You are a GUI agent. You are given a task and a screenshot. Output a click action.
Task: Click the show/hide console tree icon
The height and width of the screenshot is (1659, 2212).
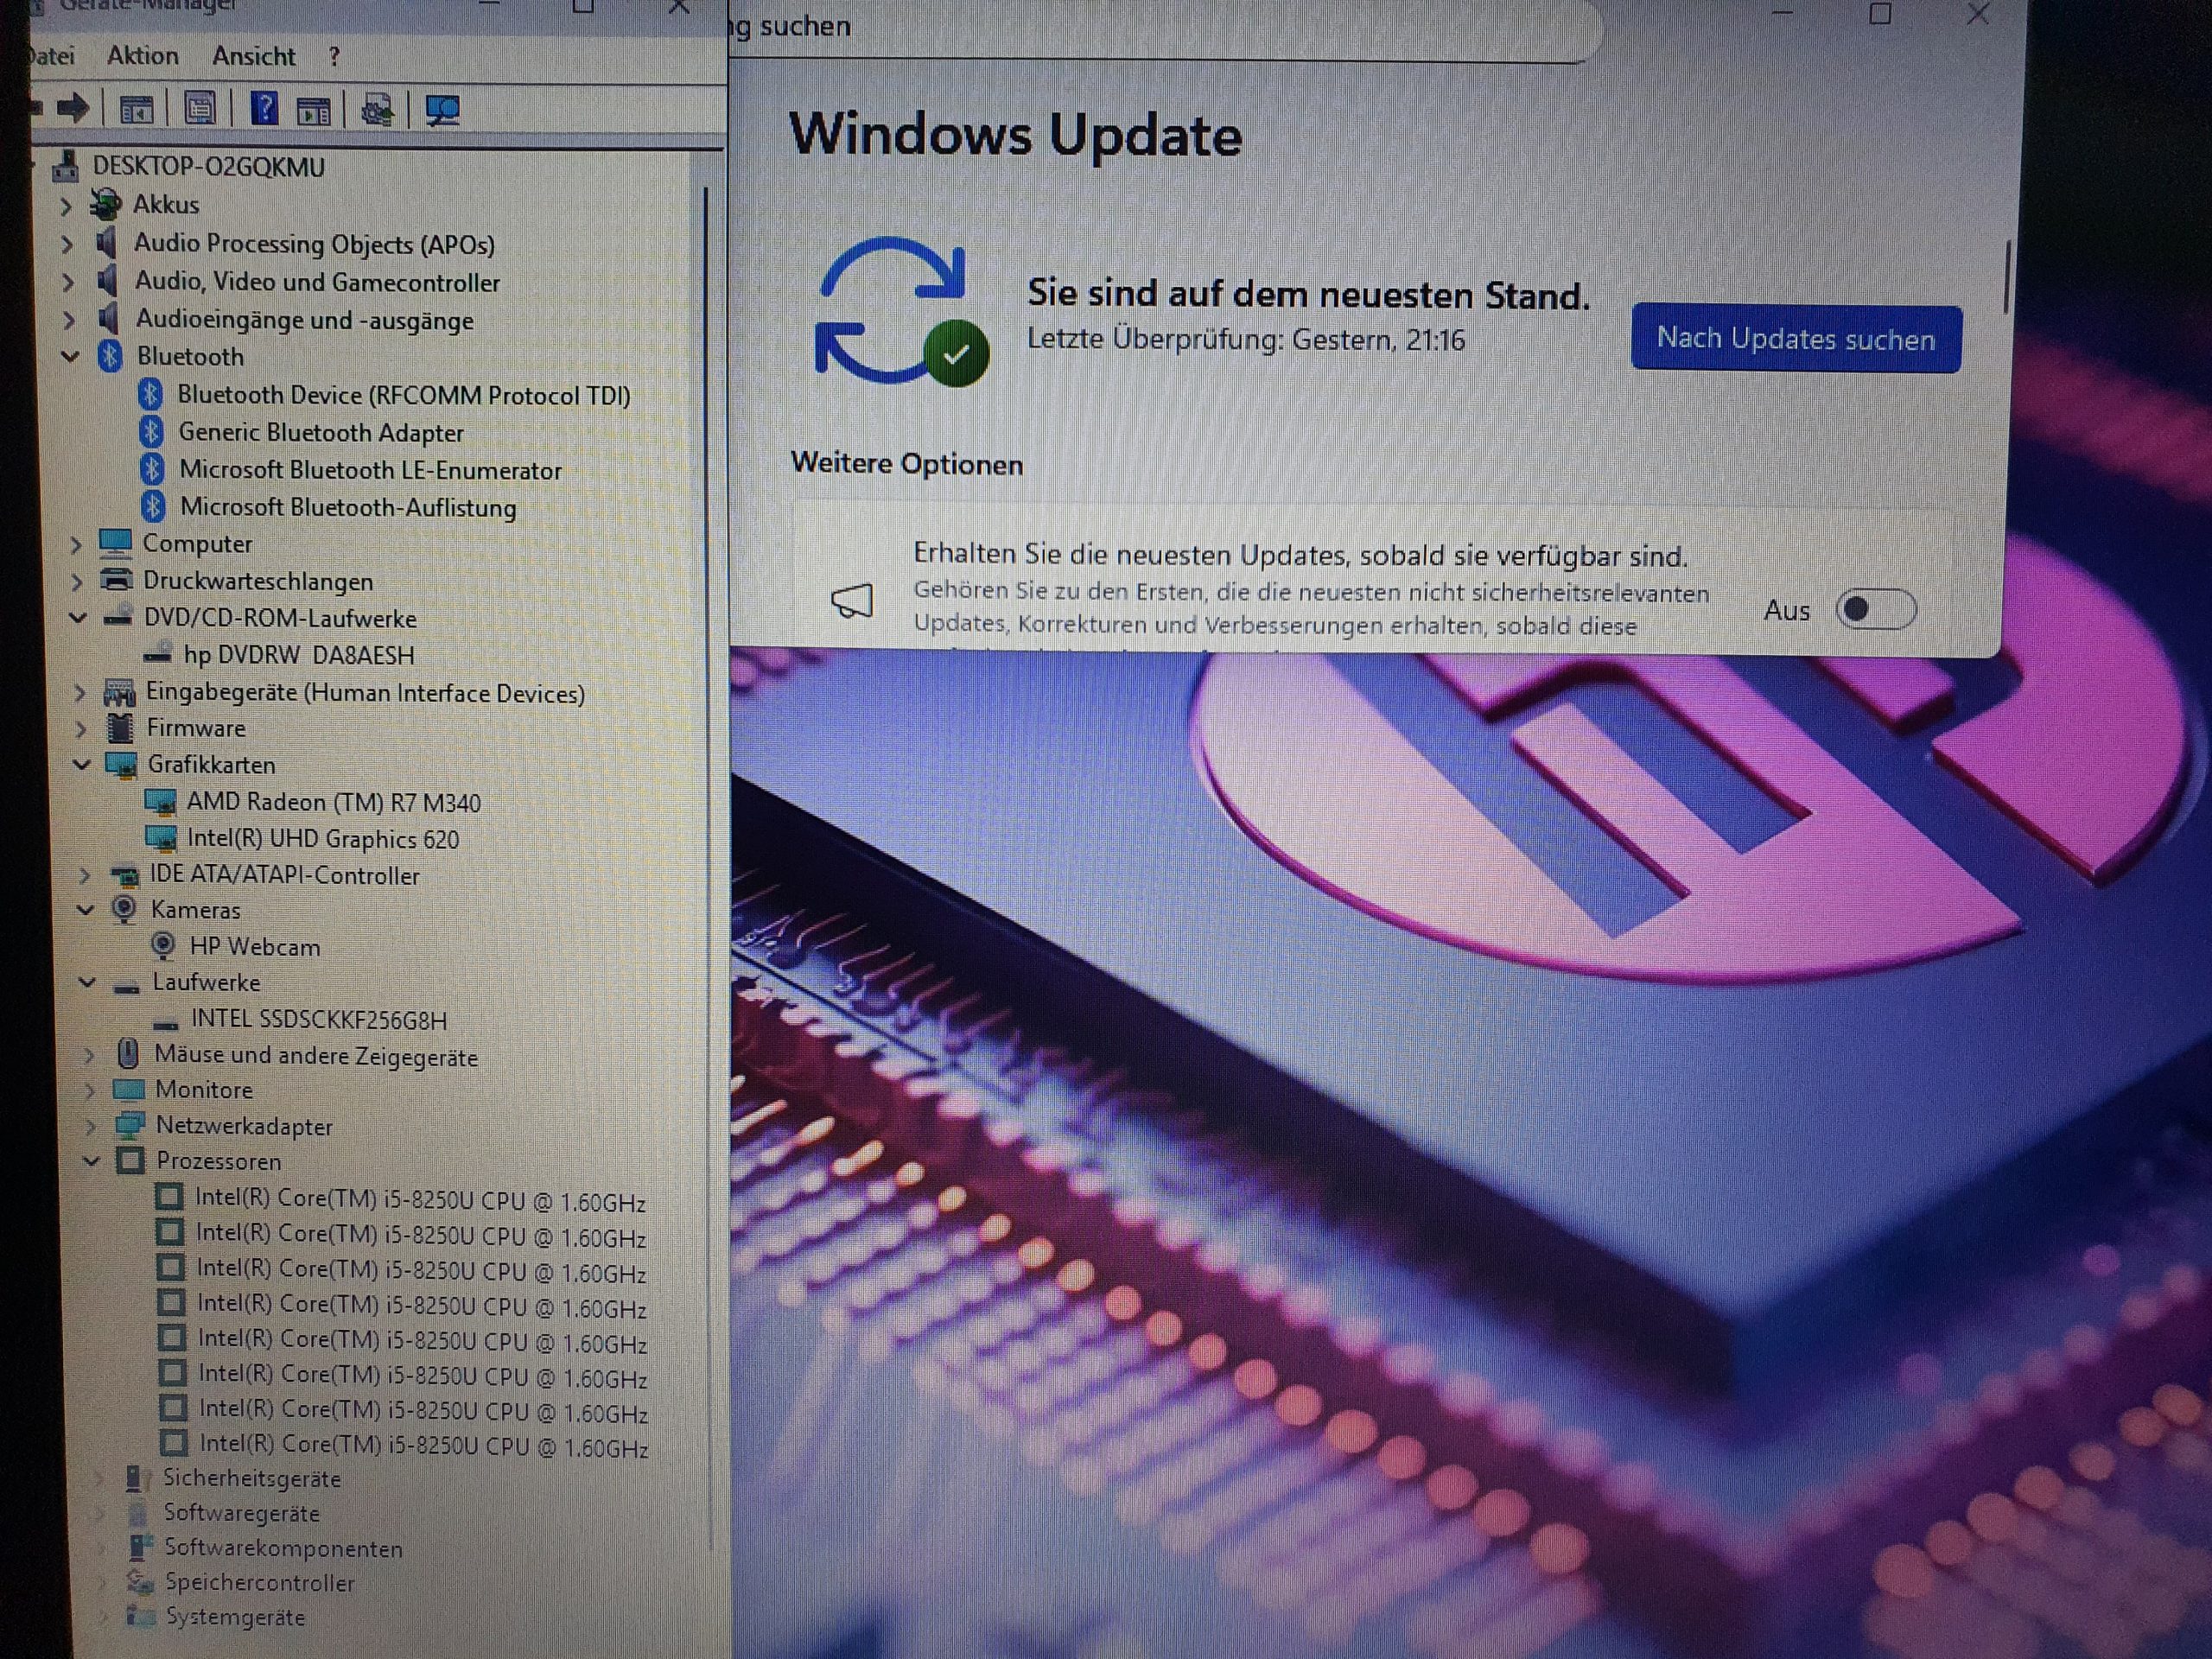136,109
